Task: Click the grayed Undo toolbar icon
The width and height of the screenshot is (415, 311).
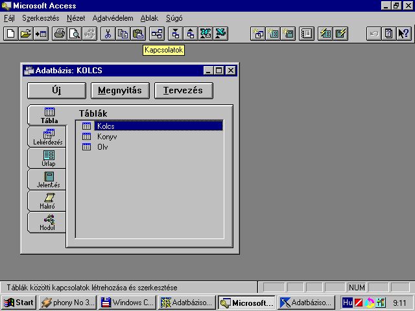Action: point(373,34)
